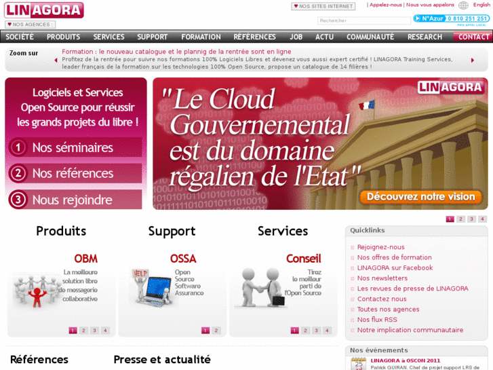Click the Nos séminaires button
This screenshot has width=493, height=370.
(x=75, y=147)
